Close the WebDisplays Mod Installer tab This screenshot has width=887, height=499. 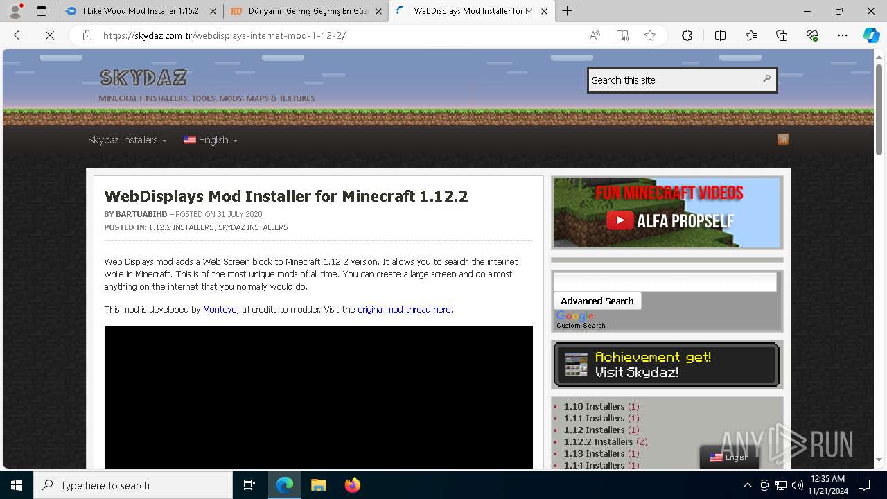pos(544,11)
